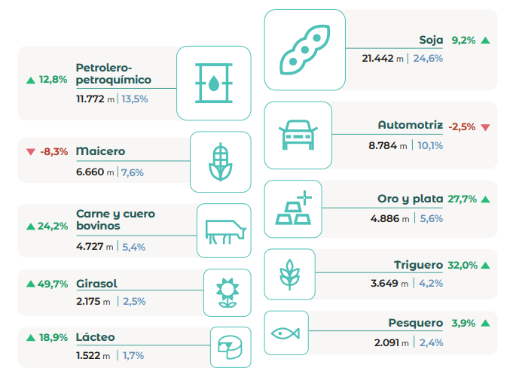Image resolution: width=513 pixels, height=377 pixels.
Task: Click the Oro y plata label
Action: (410, 199)
